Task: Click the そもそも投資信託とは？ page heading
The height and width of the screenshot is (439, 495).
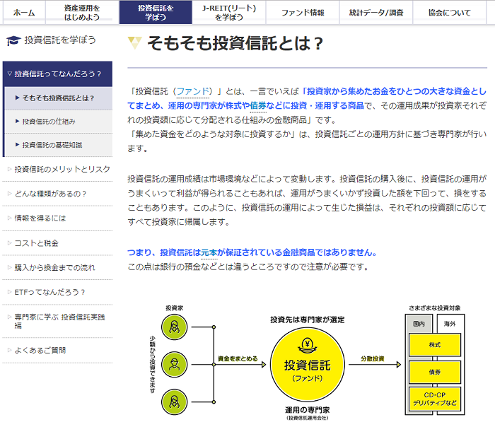Action: 235,43
